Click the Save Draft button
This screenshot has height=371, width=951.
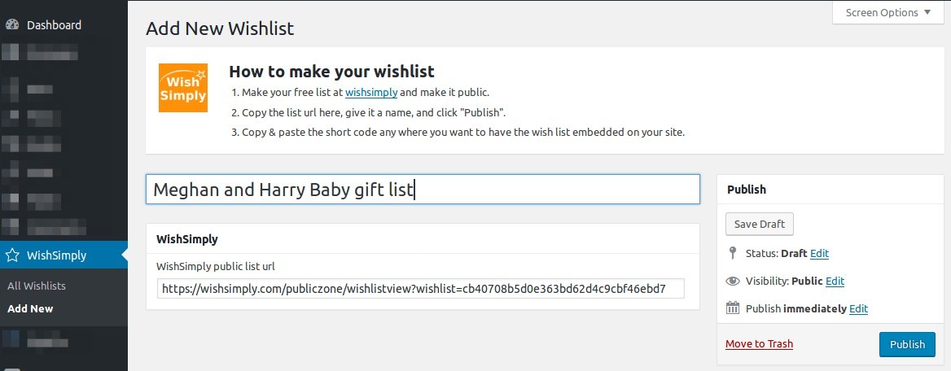759,225
